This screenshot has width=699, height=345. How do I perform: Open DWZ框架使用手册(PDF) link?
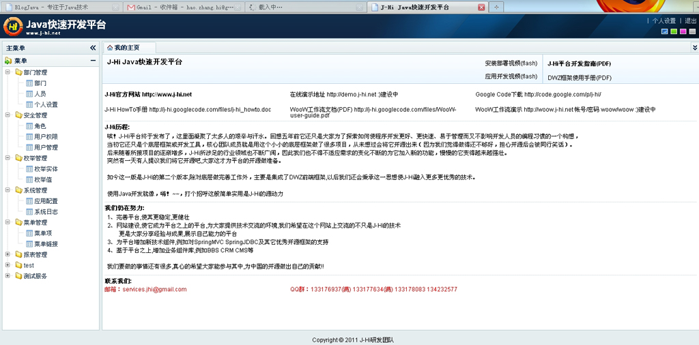(580, 78)
